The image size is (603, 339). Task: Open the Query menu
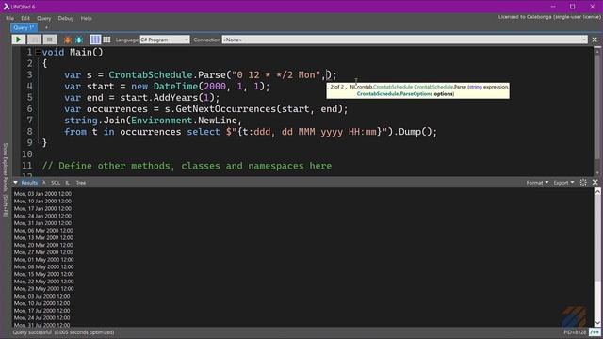[44, 18]
